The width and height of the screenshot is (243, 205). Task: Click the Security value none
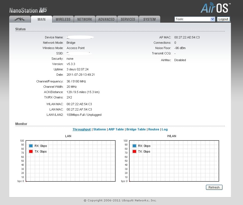70,59
